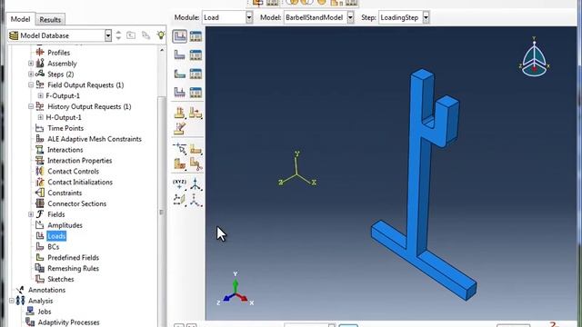Click the Create Load tool icon
The image size is (582, 327).
(180, 36)
